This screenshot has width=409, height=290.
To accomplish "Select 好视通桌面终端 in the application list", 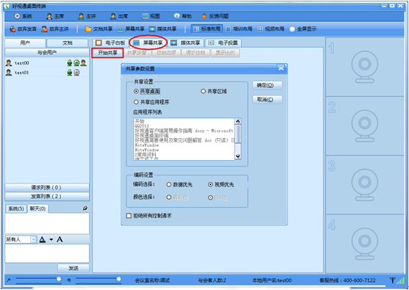I will tap(152, 136).
